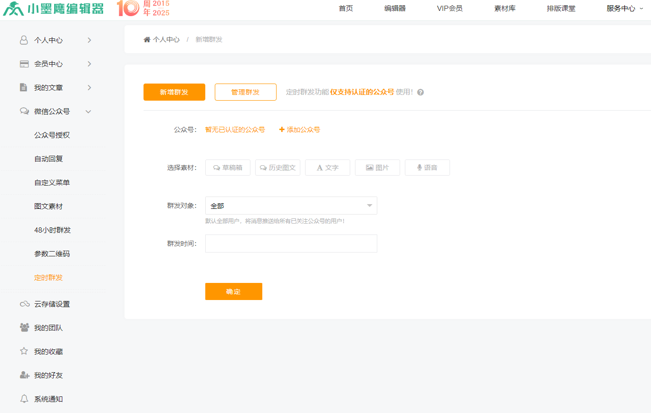Switch to the 管理群发 tab
This screenshot has height=413, width=651.
click(245, 92)
